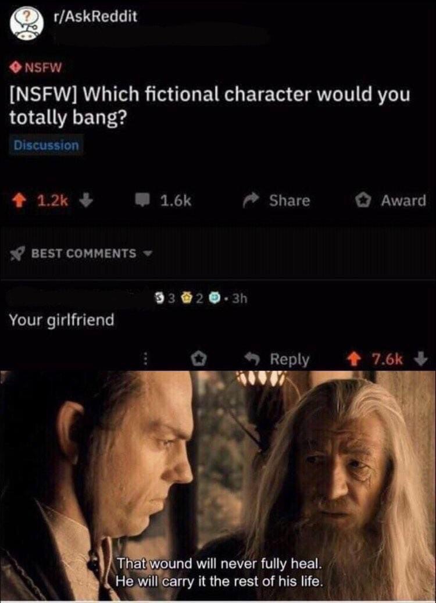
Task: Open the 1.6k comments bubble icon
Action: point(142,200)
